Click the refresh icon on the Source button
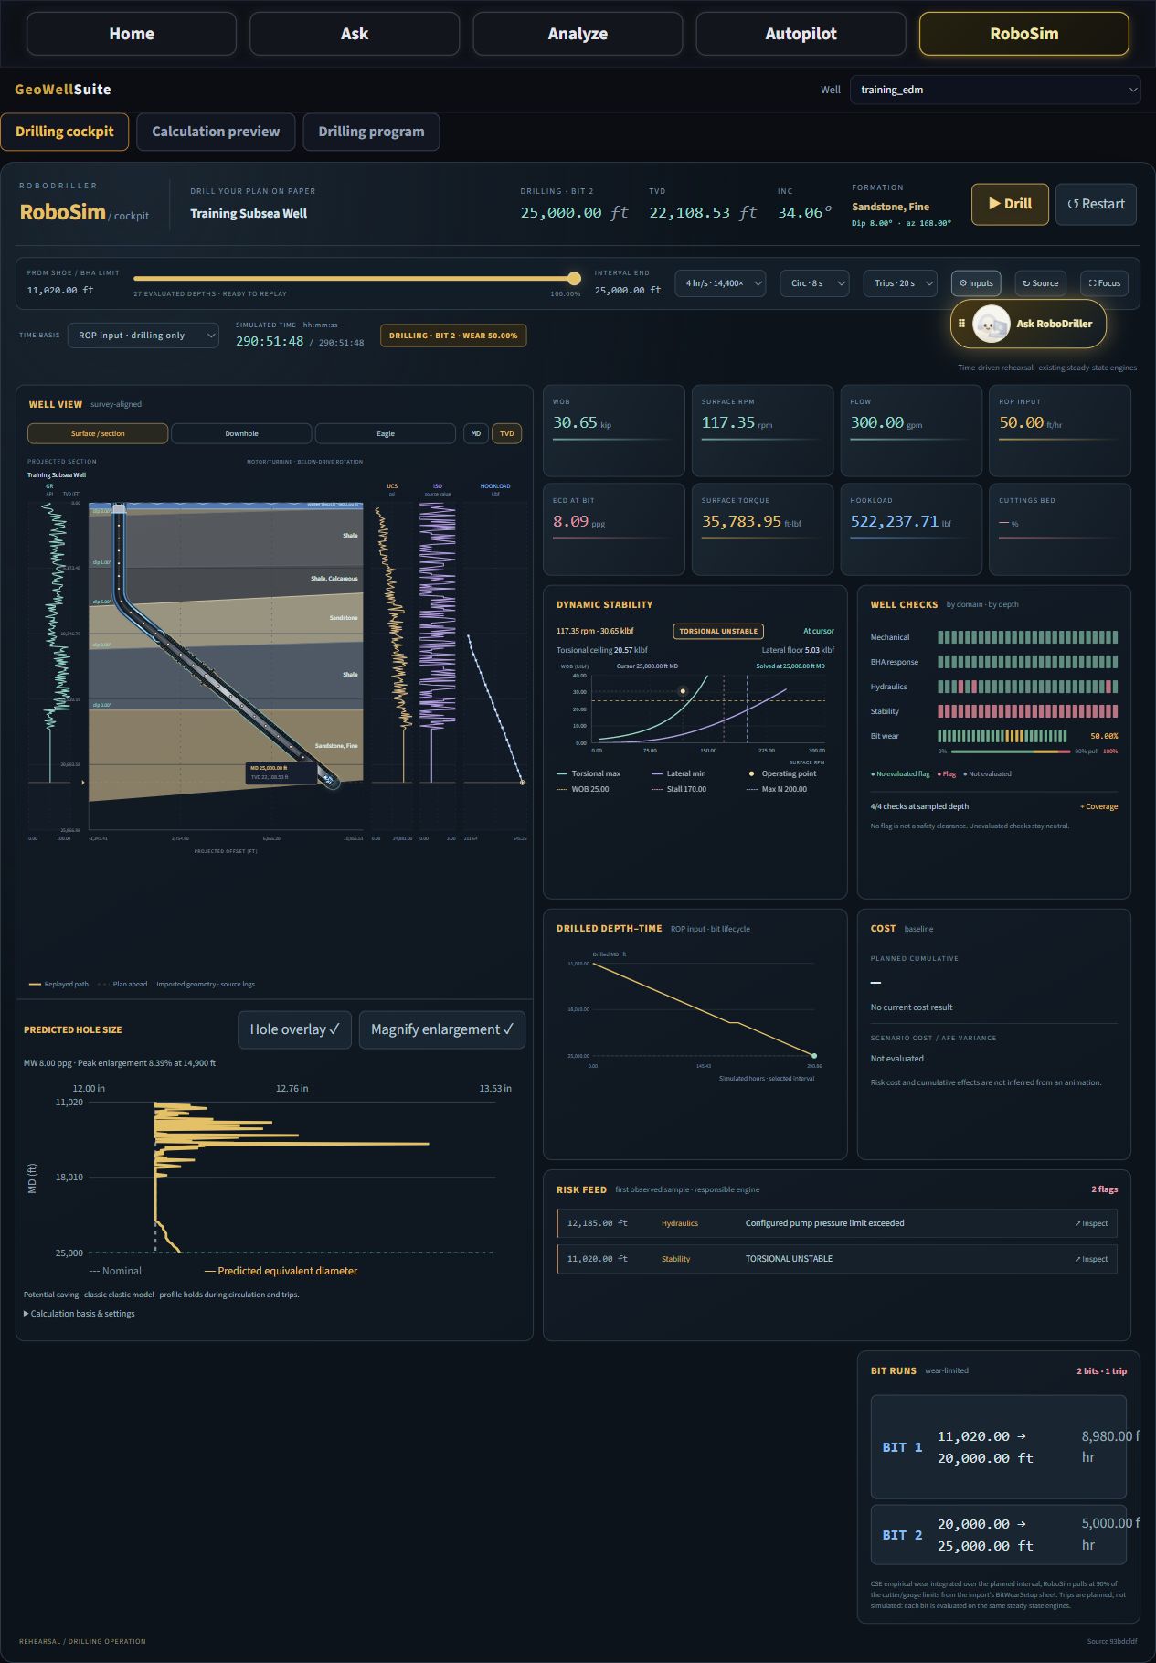Image resolution: width=1156 pixels, height=1663 pixels. point(1026,283)
